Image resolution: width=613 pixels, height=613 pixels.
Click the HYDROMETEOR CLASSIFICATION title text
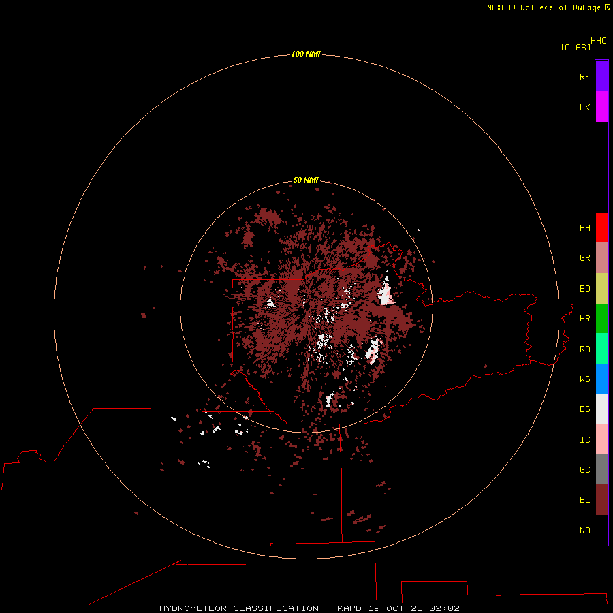[x=239, y=608]
